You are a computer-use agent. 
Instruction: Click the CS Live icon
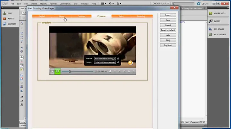pyautogui.click(x=203, y=4)
